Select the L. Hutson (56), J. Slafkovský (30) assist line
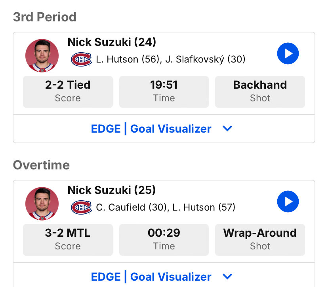 [x=170, y=59]
